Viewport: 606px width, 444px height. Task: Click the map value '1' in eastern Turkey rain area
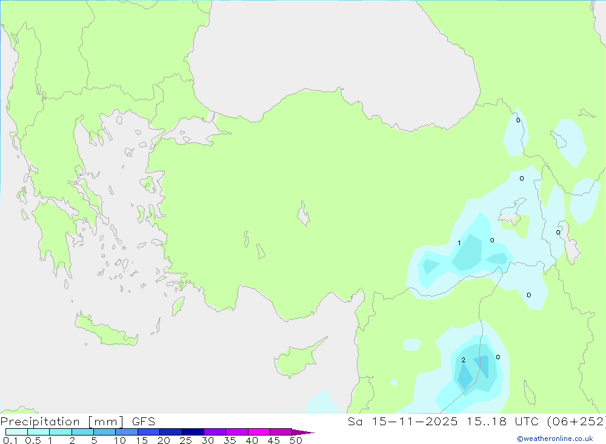point(459,243)
